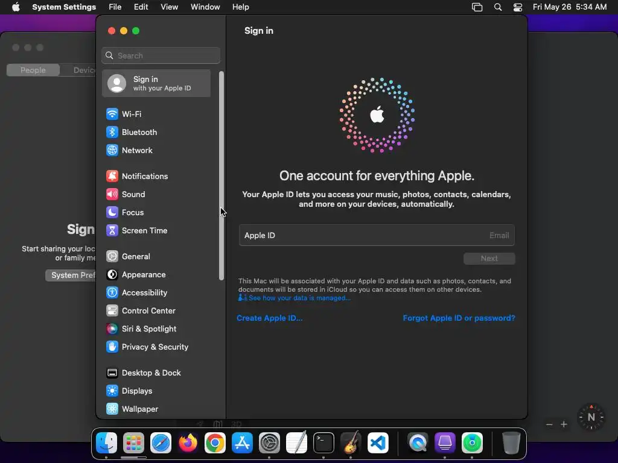Open Privacy & Security hand icon
The width and height of the screenshot is (618, 463).
click(112, 347)
